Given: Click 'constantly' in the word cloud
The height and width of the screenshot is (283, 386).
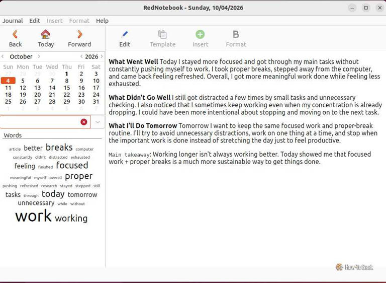Looking at the screenshot, I should (x=23, y=157).
